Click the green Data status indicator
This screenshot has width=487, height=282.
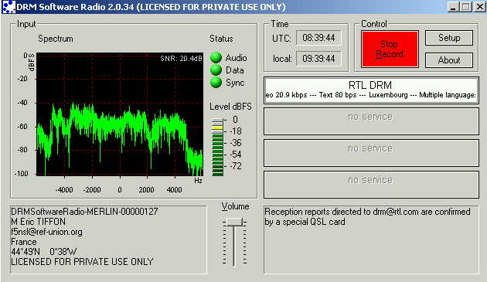[216, 70]
